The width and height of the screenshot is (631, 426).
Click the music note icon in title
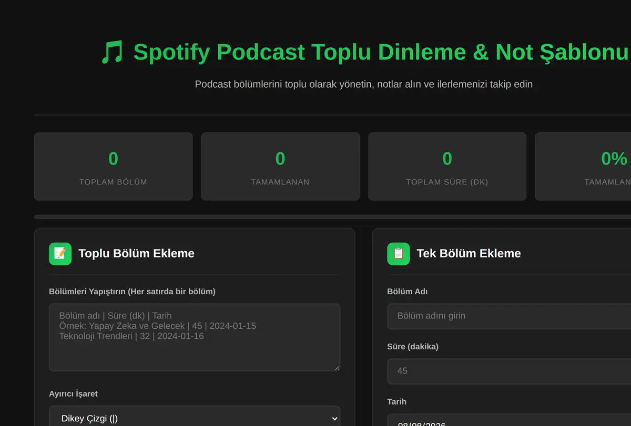[112, 53]
